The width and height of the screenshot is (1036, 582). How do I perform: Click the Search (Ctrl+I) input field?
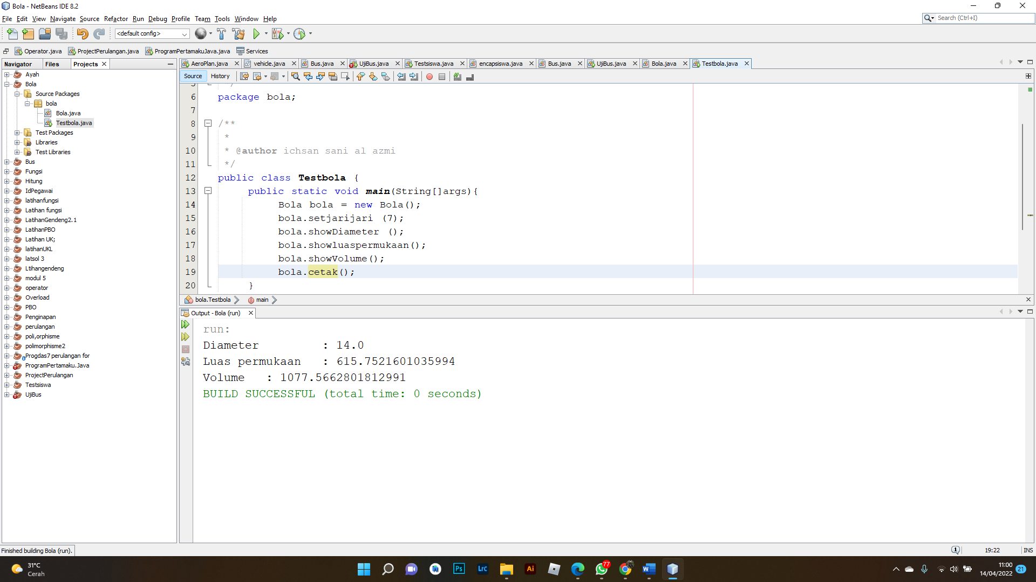[x=984, y=18]
